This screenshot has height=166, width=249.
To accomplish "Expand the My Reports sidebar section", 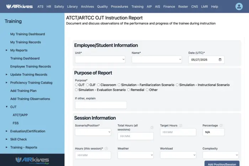I will click(7, 50).
